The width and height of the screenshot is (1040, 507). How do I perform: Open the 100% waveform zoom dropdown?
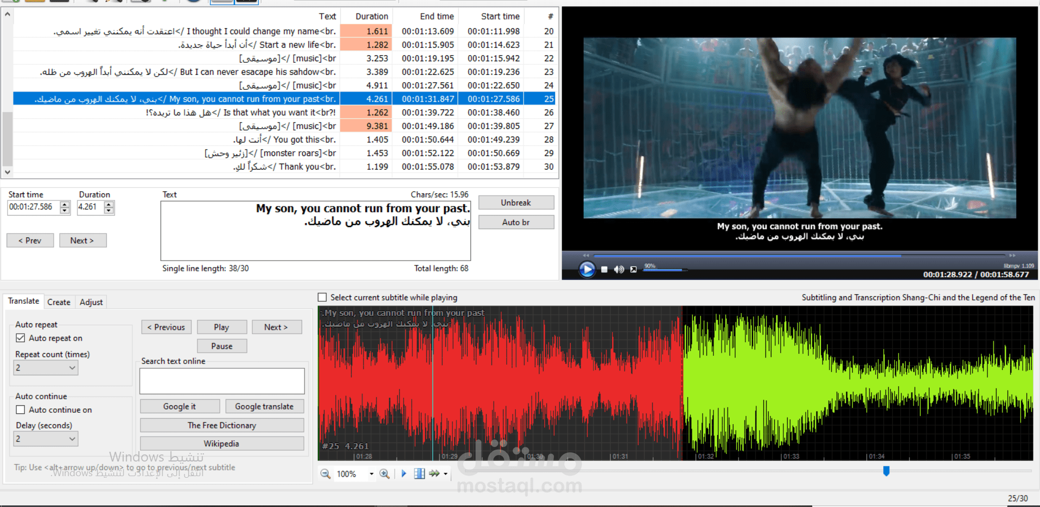click(x=372, y=474)
